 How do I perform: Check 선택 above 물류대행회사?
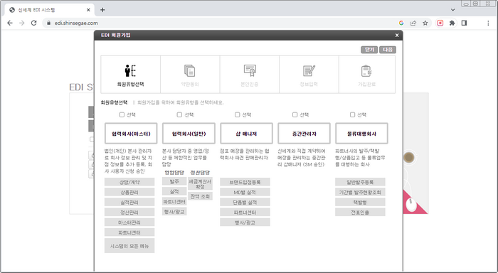tap(352, 114)
